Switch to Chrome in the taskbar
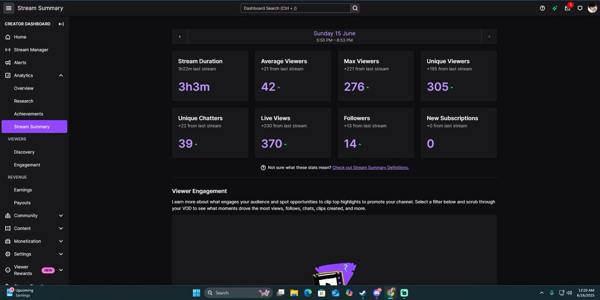600x300 pixels. point(390,292)
